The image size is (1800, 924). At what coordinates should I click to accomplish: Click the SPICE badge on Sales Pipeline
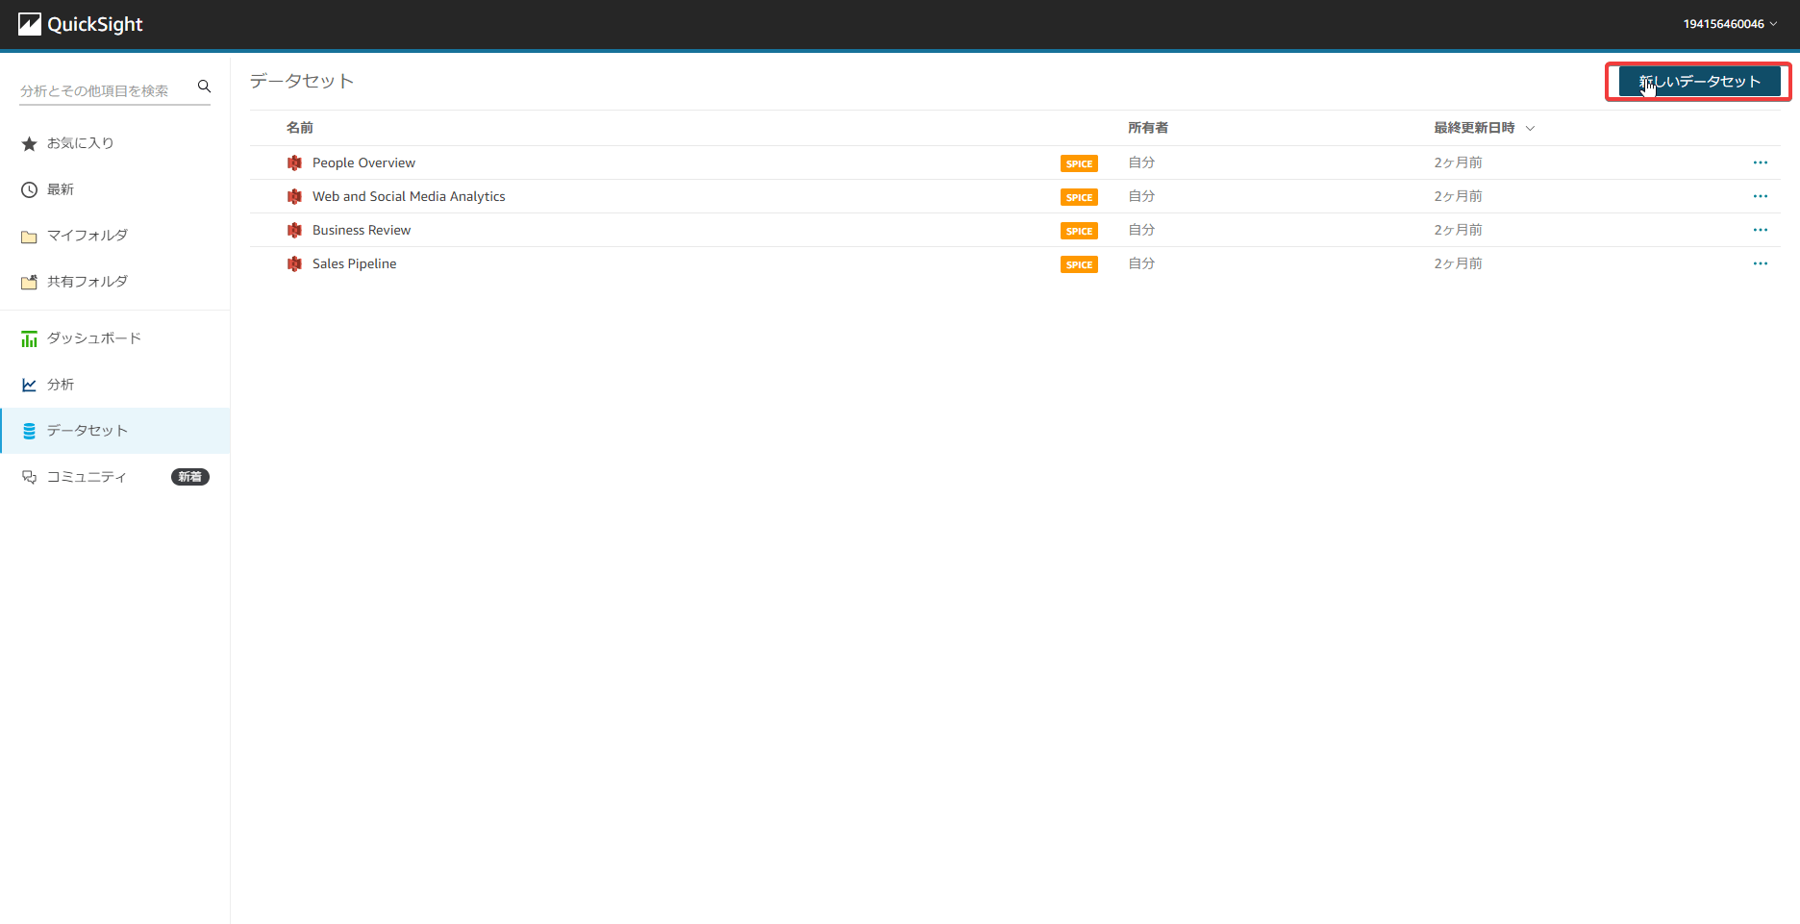(x=1079, y=264)
